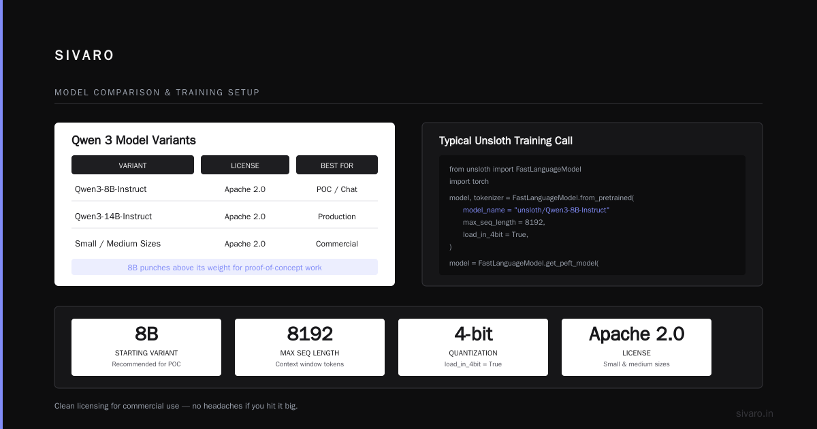This screenshot has height=429, width=817.
Task: Click the large 'Apache 2.0' stat value
Action: pos(637,334)
